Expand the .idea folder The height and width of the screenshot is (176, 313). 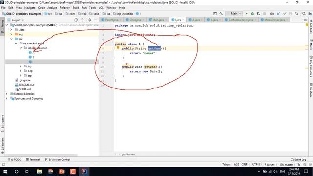11,30
